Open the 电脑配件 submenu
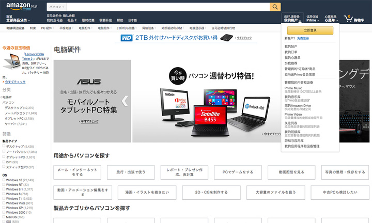Screen dimensions: 372x223 coord(86,28)
